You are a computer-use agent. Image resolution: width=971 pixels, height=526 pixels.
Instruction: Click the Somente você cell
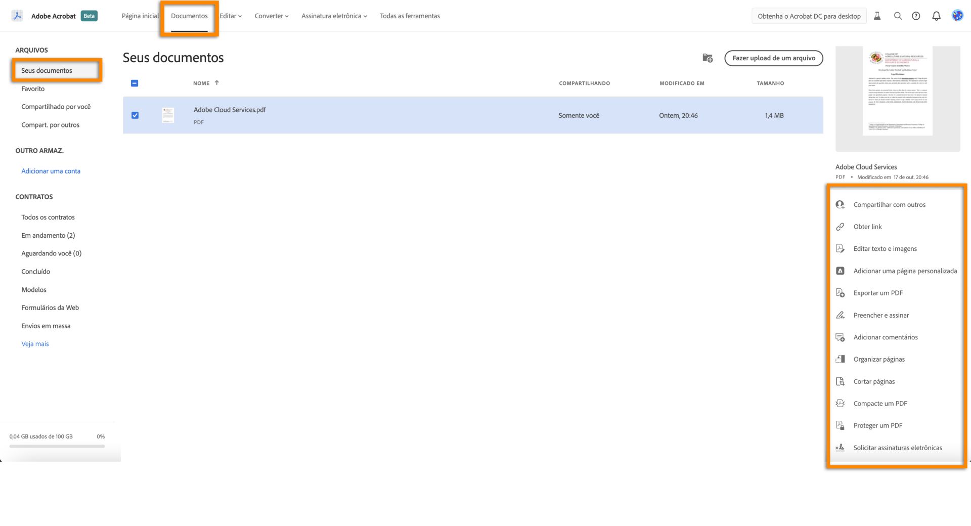tap(579, 115)
